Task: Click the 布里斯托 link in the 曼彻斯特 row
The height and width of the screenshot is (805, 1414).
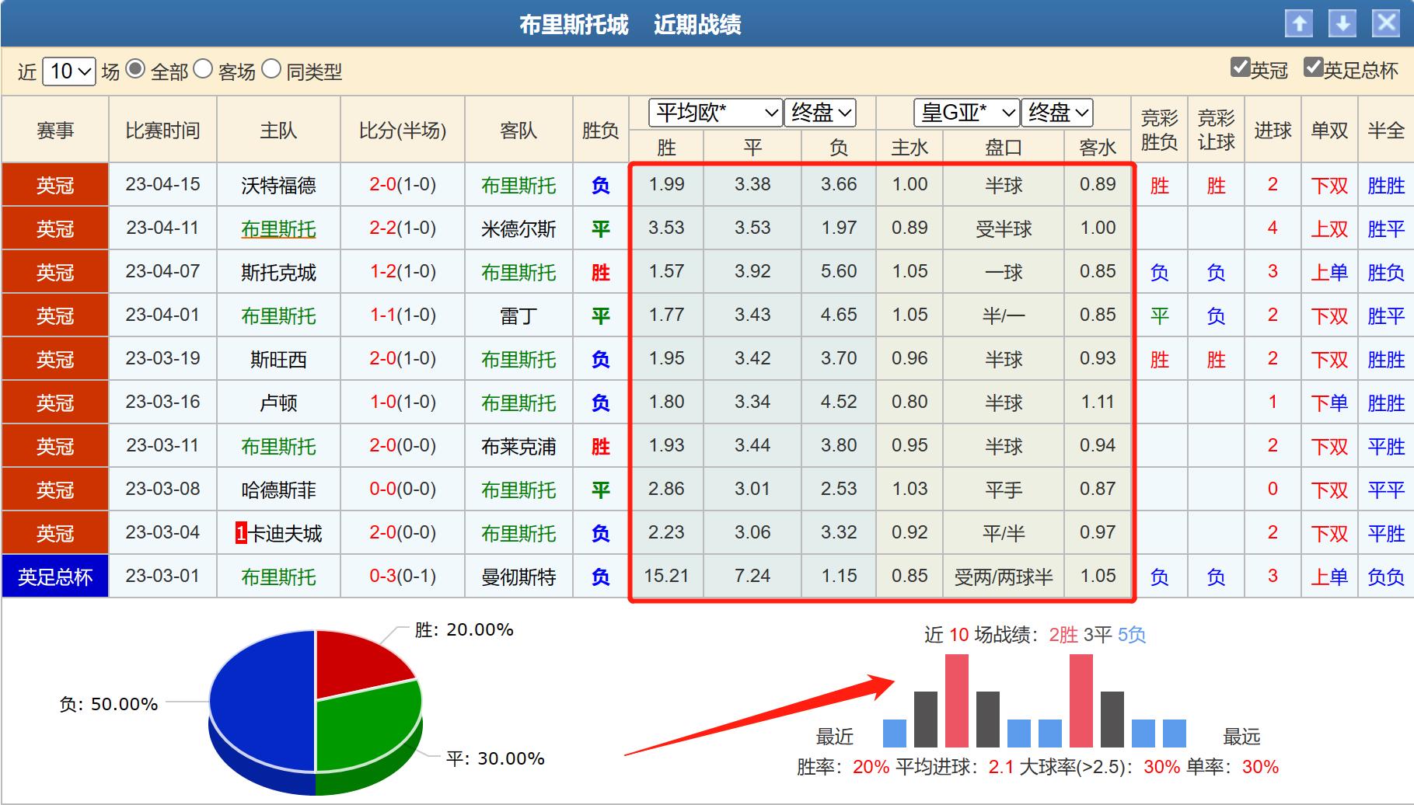Action: click(x=278, y=577)
